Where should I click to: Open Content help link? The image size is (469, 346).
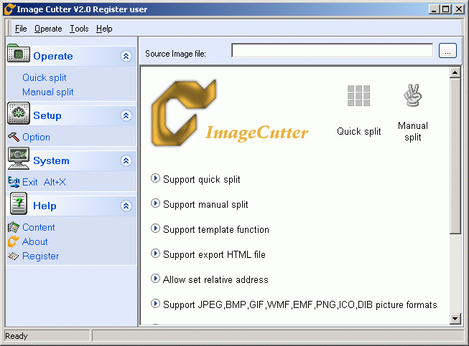39,227
